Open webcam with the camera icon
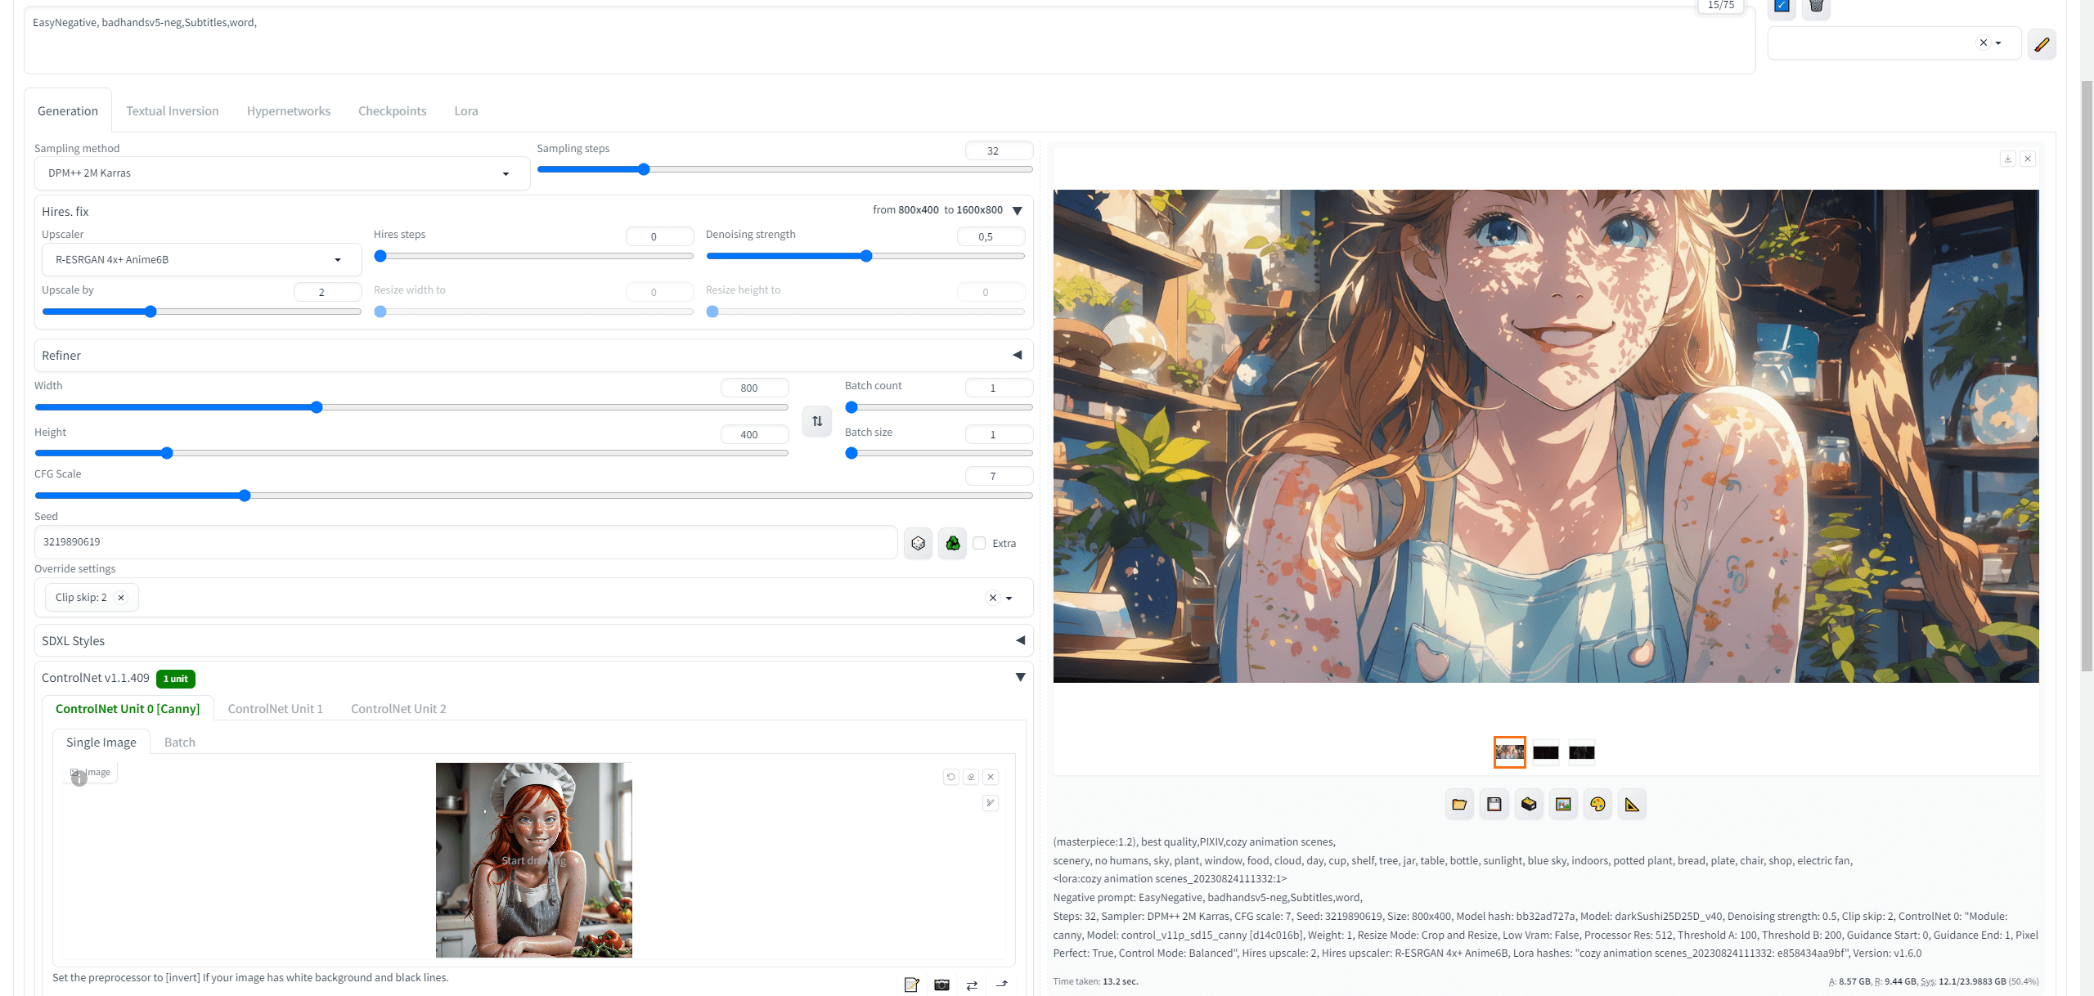 coord(941,985)
